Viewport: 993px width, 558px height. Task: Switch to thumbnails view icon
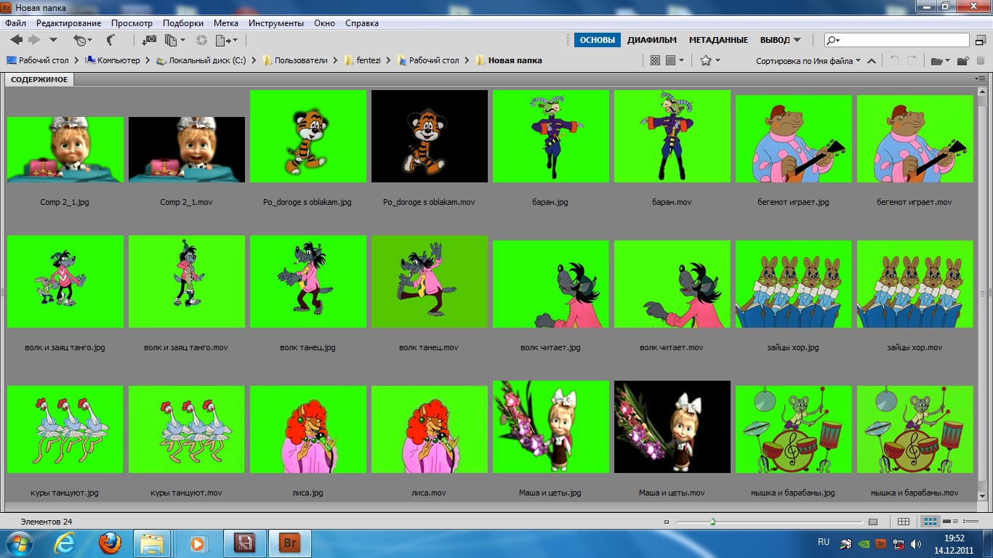[930, 522]
